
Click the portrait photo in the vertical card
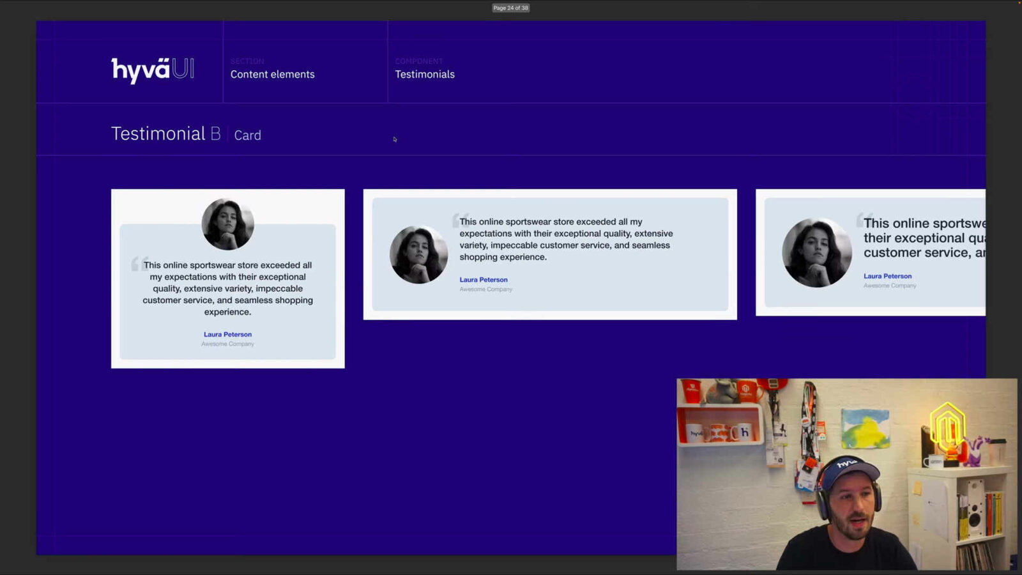[227, 224]
